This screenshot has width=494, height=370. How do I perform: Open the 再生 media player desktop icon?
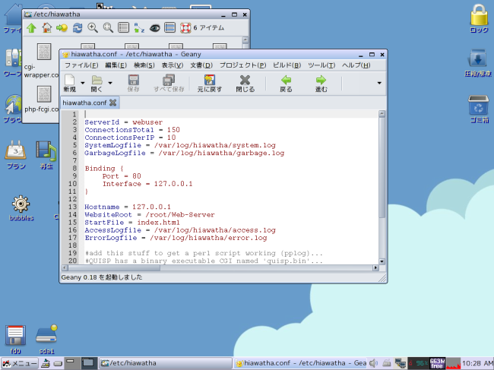click(46, 150)
